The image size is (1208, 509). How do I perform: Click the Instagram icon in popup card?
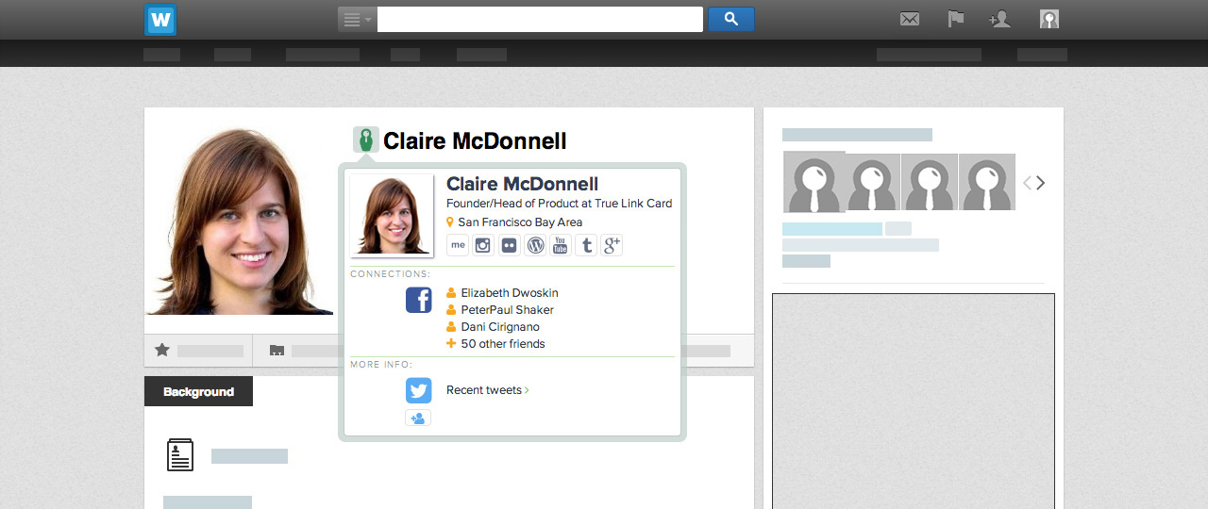coord(483,245)
